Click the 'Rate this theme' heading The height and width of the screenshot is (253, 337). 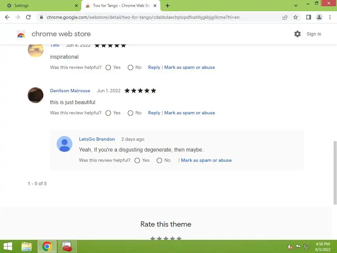[166, 224]
